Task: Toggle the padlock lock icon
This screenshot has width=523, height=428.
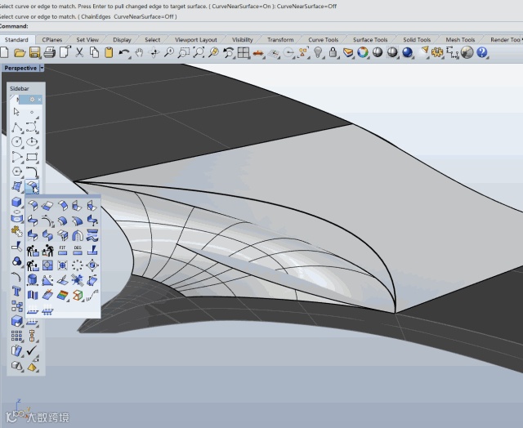Action: (333, 52)
